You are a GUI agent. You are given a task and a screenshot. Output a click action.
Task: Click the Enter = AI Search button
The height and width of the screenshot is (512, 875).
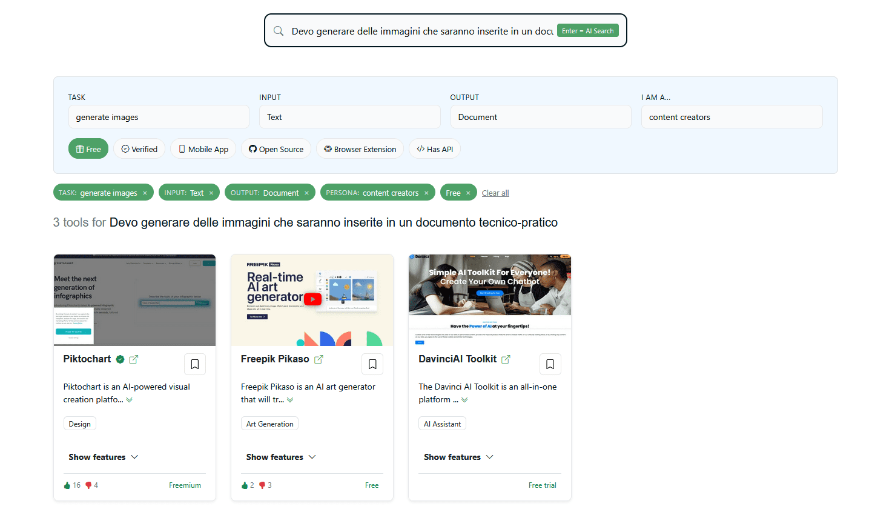588,31
